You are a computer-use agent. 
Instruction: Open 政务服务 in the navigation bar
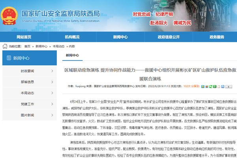216,37
